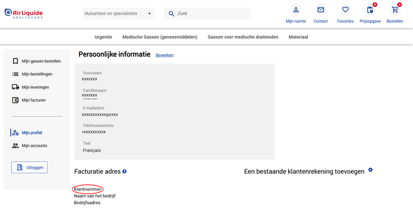Click the Prijsopgave label
This screenshot has width=413, height=221.
tap(370, 21)
